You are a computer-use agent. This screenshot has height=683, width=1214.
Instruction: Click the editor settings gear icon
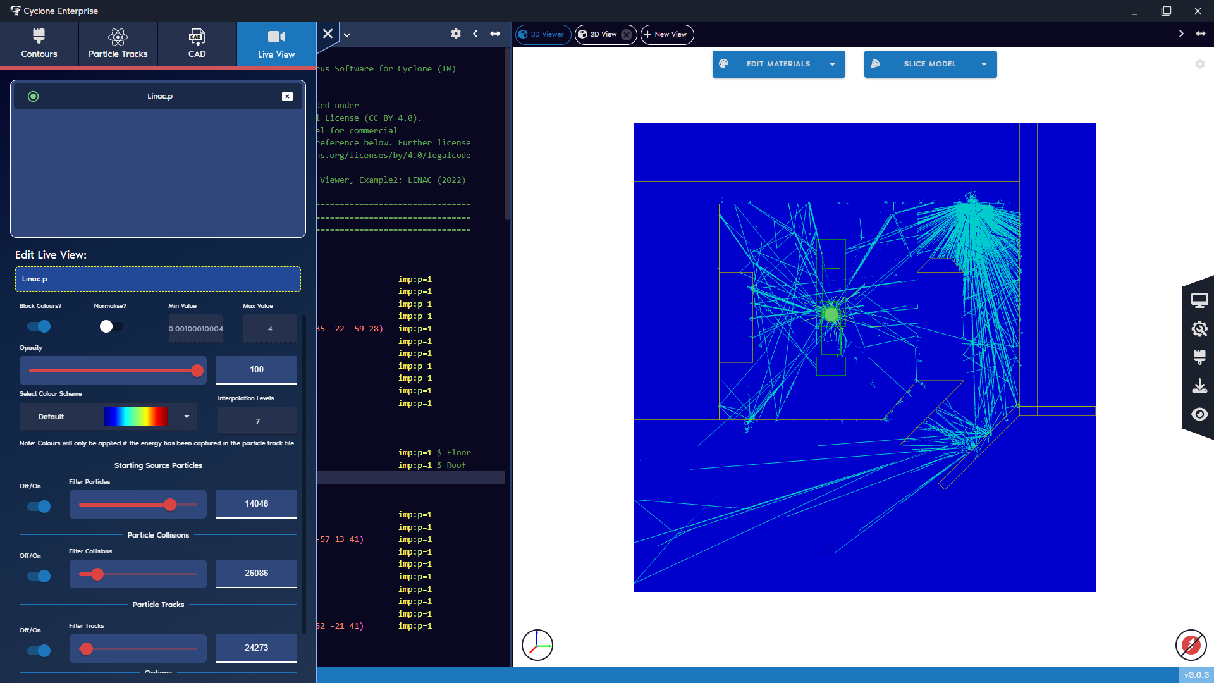click(455, 34)
